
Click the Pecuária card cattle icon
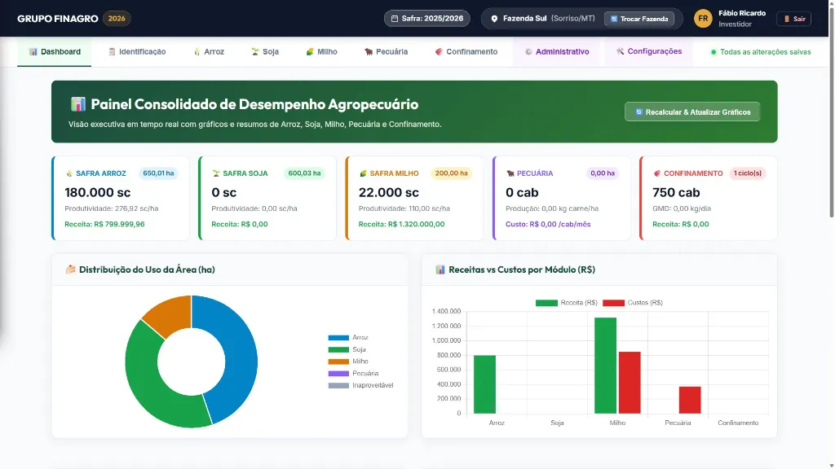(510, 173)
